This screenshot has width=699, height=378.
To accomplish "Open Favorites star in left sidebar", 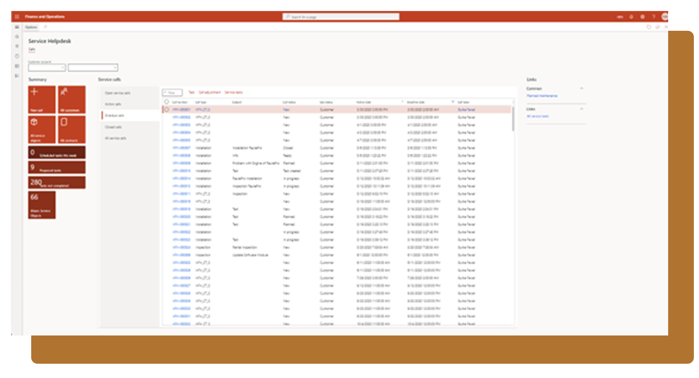I will click(x=17, y=46).
